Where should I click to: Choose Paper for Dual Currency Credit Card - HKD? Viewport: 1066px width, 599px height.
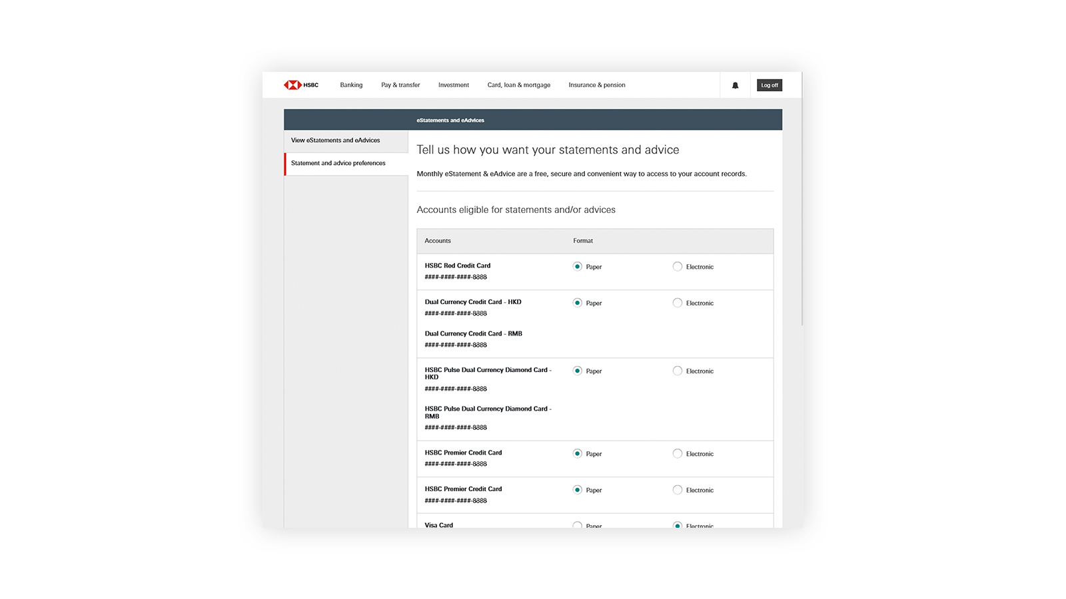pos(577,303)
